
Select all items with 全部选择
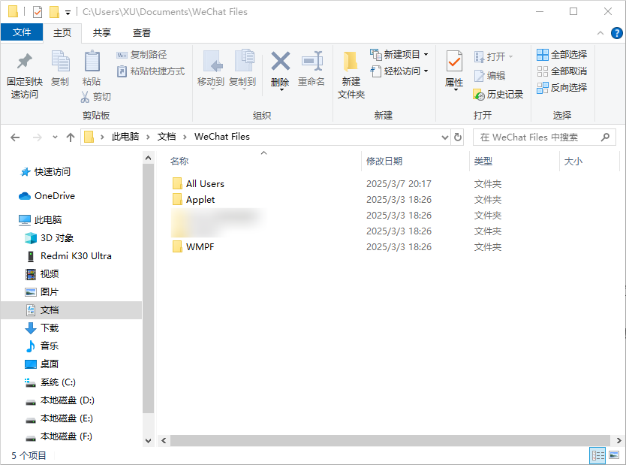click(563, 54)
